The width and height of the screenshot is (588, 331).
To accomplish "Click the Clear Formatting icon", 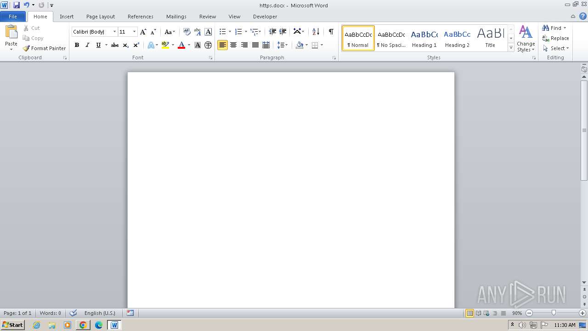I will pyautogui.click(x=187, y=32).
